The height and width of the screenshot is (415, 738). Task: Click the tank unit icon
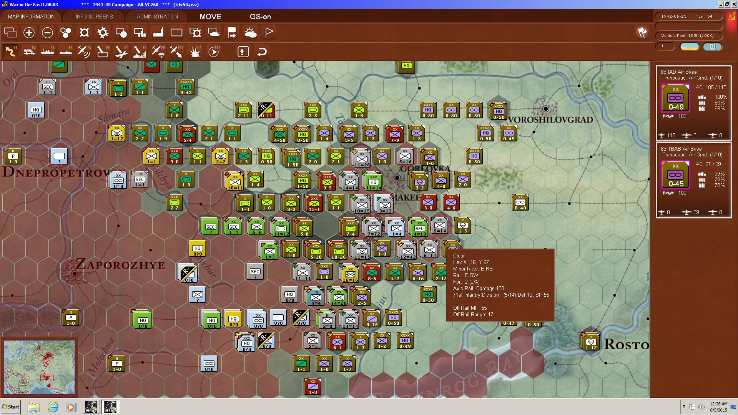213,33
